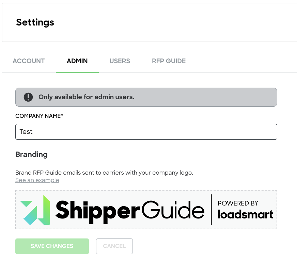
Task: Select the ShipperGuide logo mark
Action: pos(34,209)
